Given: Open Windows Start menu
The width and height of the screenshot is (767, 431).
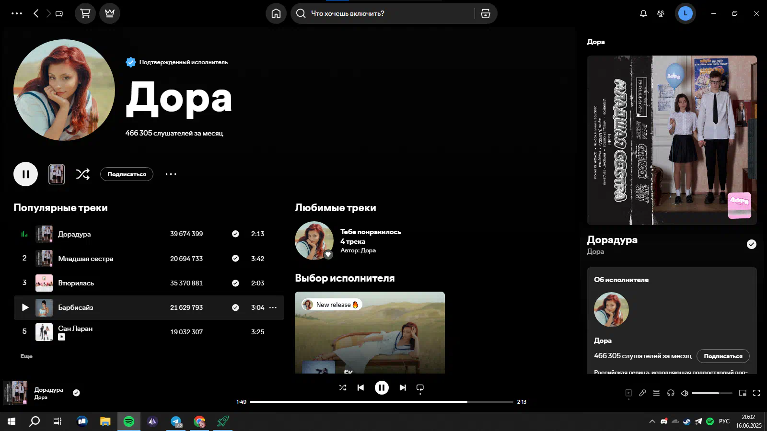Looking at the screenshot, I should click(12, 421).
